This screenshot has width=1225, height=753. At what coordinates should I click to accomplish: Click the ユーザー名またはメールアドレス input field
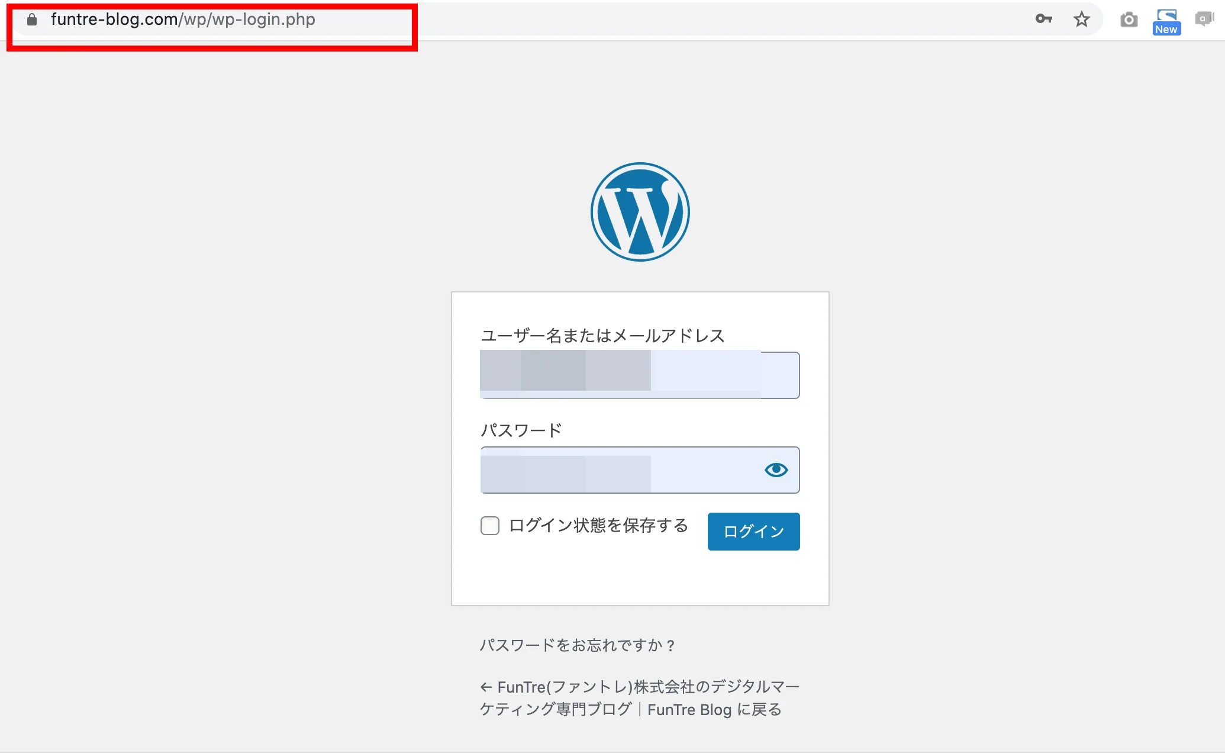coord(639,373)
